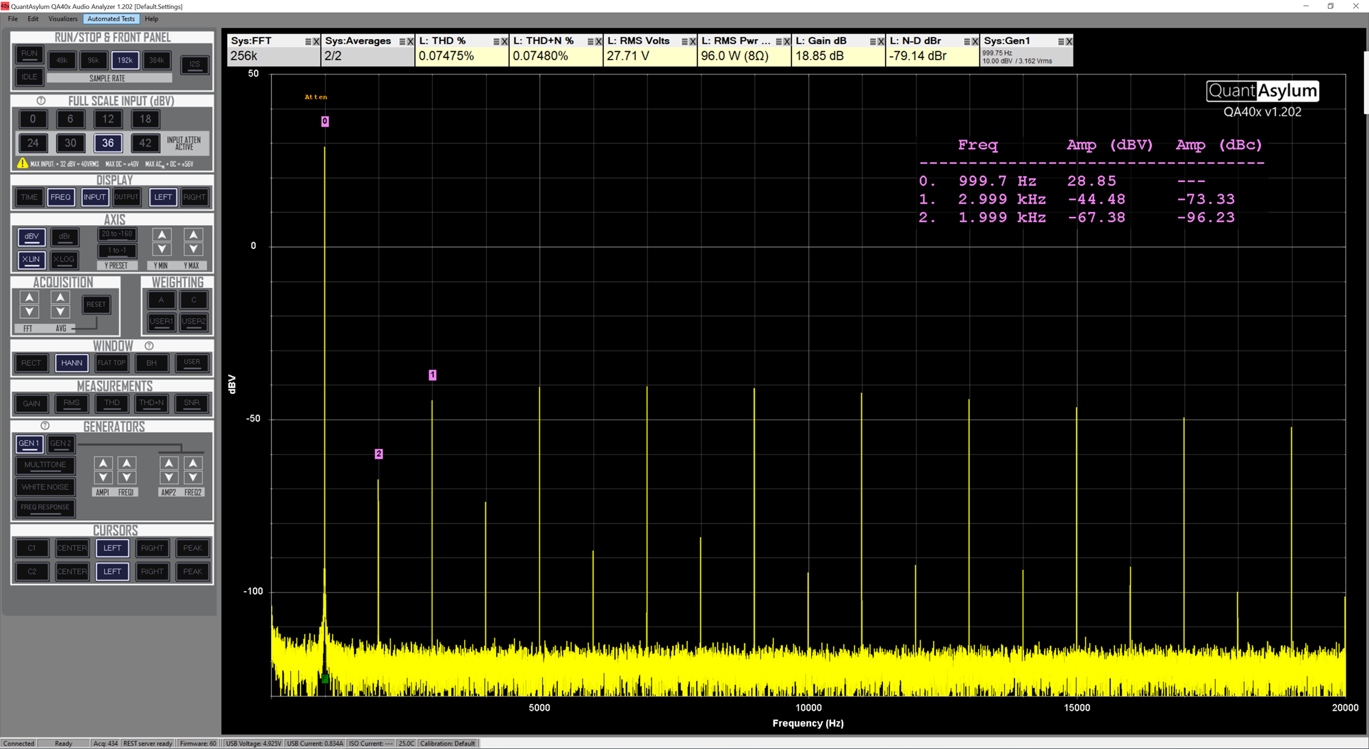1369x749 pixels.
Task: Click the Full Scale Input help icon
Action: click(x=41, y=101)
